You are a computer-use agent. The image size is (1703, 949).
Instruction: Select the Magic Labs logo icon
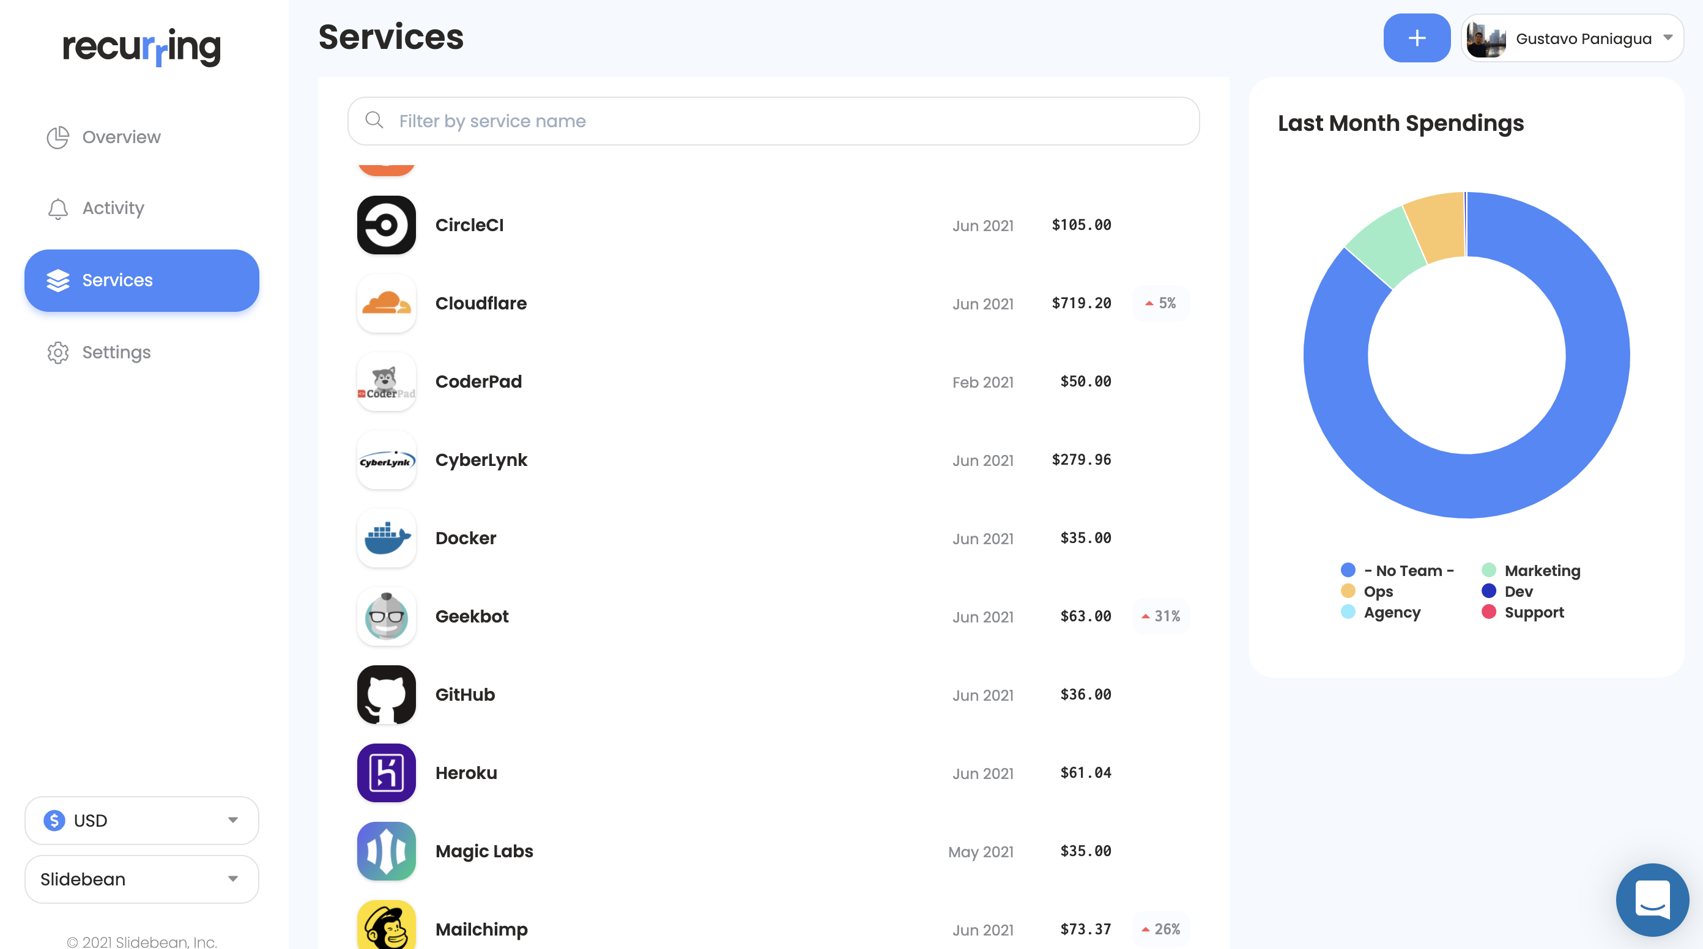click(386, 851)
